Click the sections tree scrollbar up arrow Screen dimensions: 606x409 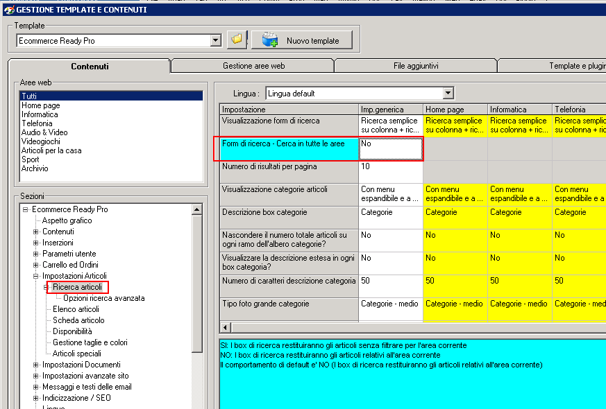(197, 209)
